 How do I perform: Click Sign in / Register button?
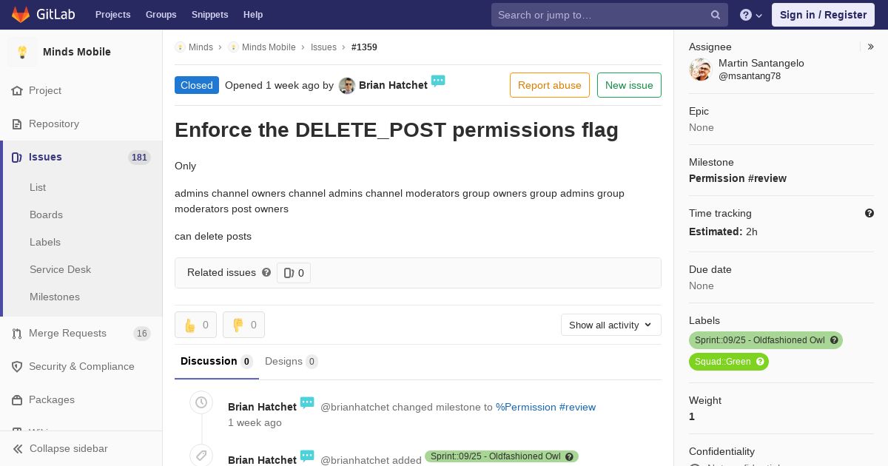823,15
